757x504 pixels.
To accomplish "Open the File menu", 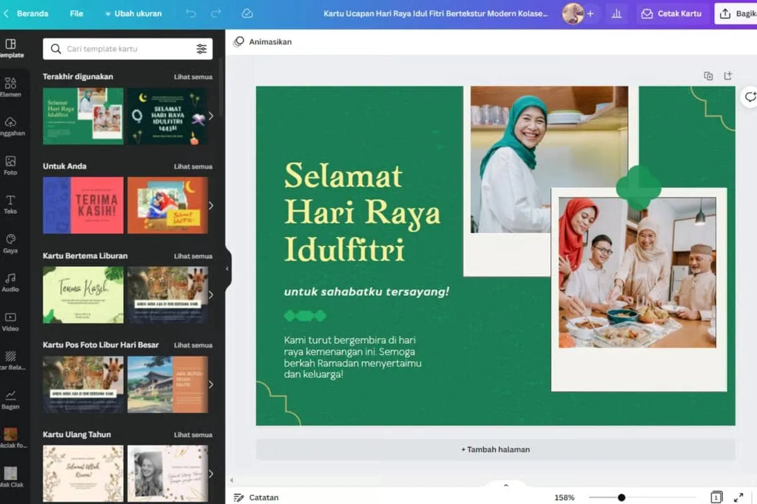I will coord(76,13).
